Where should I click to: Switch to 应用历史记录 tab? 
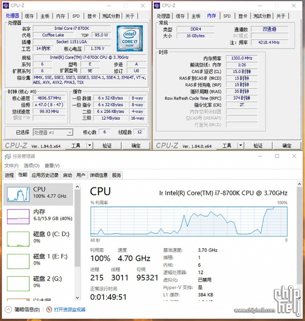(45, 175)
